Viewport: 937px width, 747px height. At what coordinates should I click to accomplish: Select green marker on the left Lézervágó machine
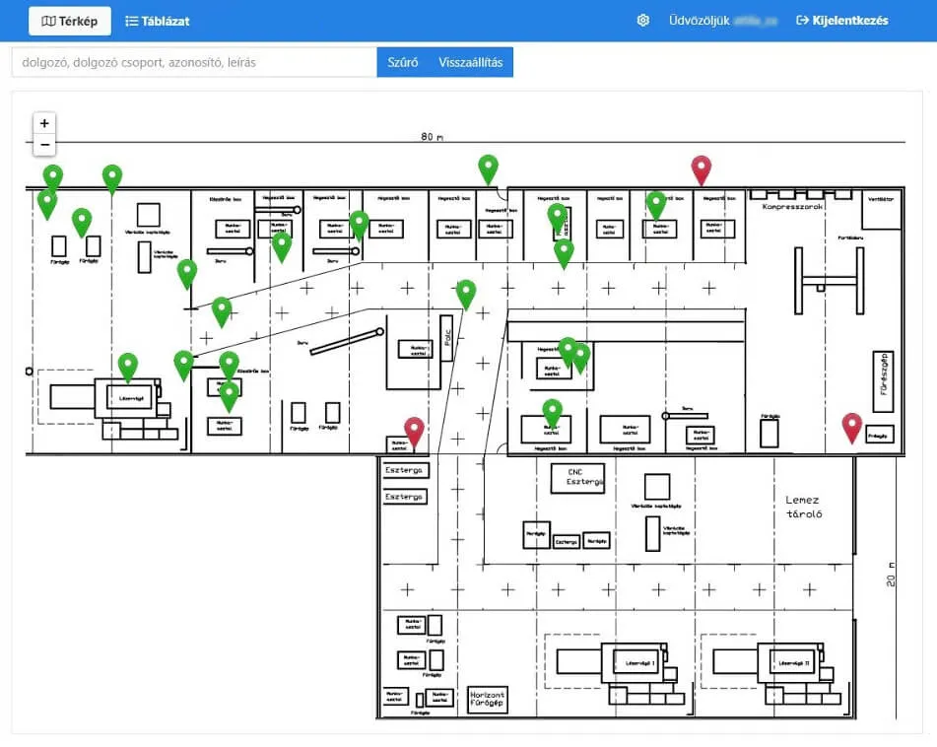(128, 367)
